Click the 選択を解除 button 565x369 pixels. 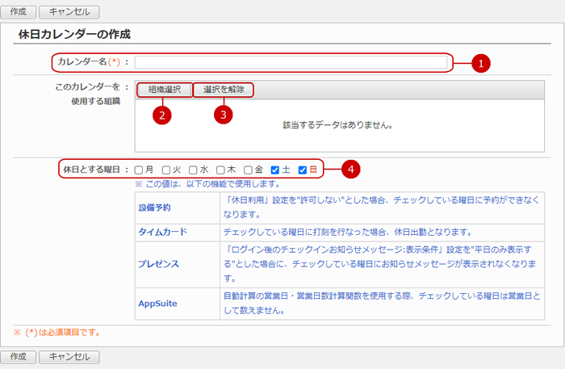coord(224,90)
